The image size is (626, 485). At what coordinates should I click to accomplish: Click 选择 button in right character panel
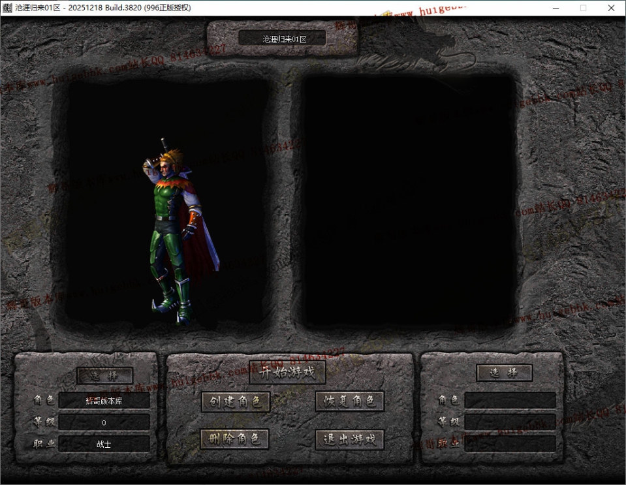point(504,373)
